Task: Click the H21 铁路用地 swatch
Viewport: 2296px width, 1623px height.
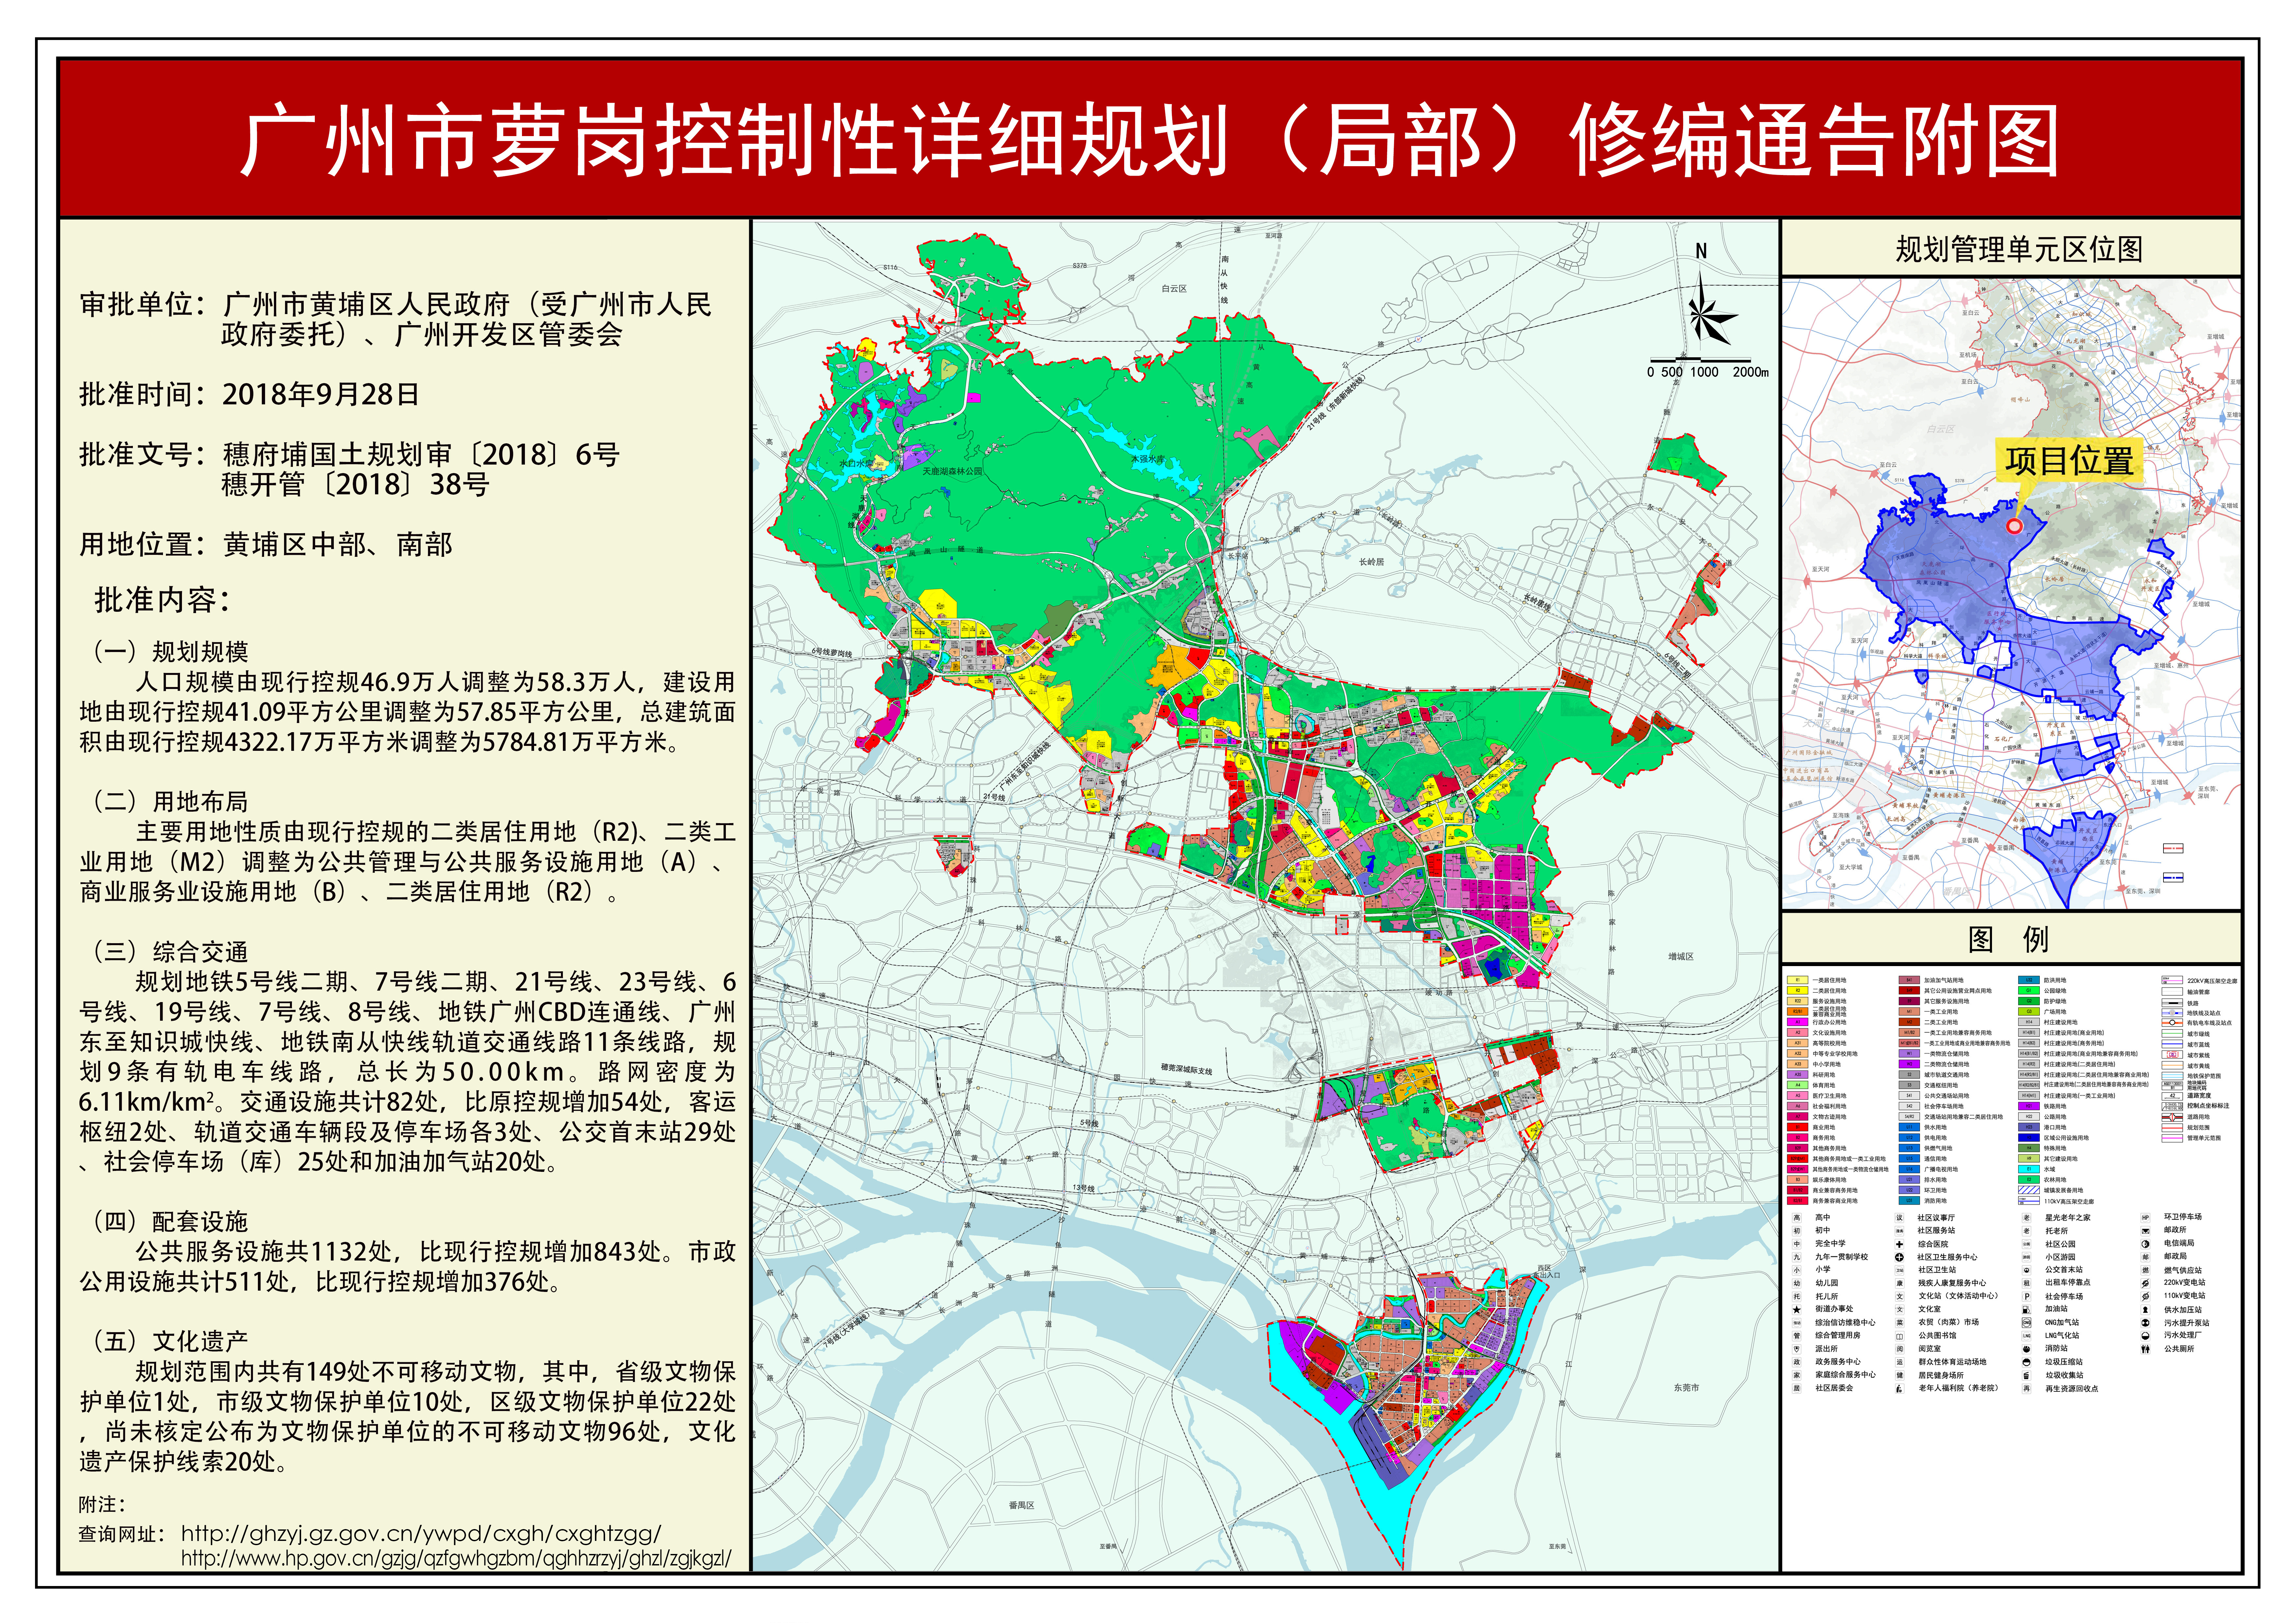Action: pos(2029,1106)
